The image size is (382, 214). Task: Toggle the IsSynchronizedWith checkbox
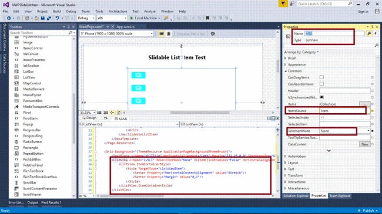coord(321,97)
